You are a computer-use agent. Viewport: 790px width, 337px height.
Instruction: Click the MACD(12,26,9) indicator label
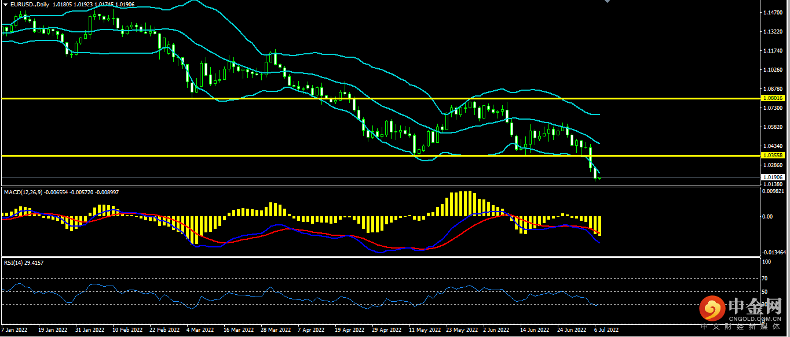coord(23,192)
